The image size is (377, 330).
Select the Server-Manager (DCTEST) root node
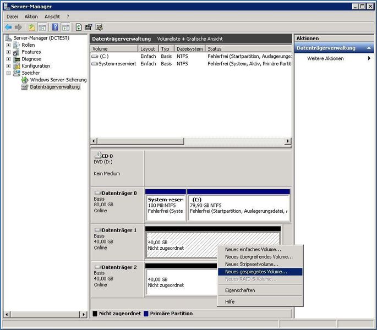tap(41, 38)
